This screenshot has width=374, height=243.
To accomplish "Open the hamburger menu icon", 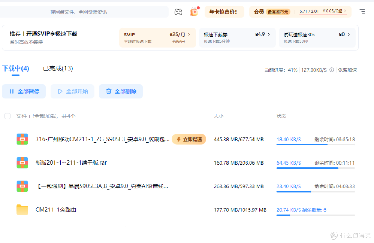I will [x=362, y=12].
